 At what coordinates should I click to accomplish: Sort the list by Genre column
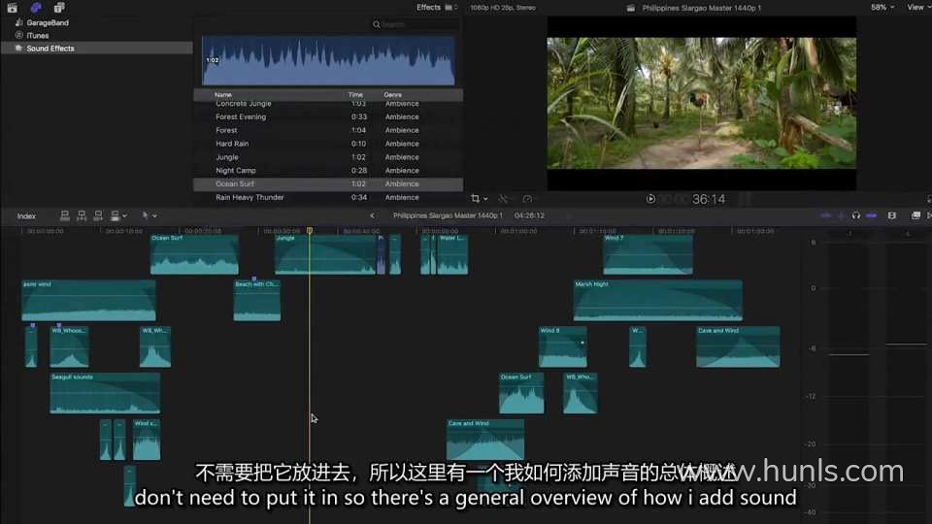click(x=392, y=94)
